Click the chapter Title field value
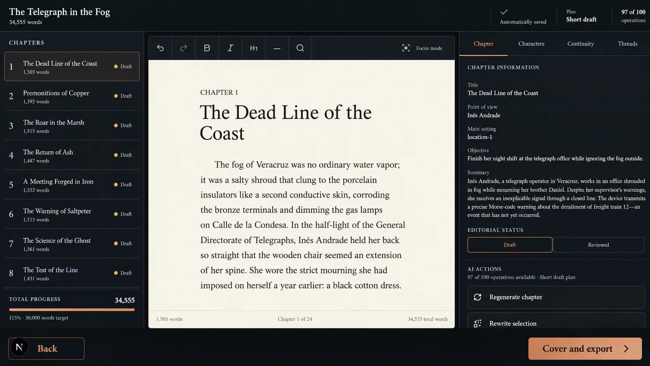 (503, 93)
